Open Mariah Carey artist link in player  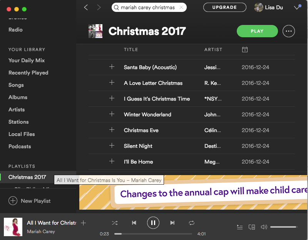point(41,232)
